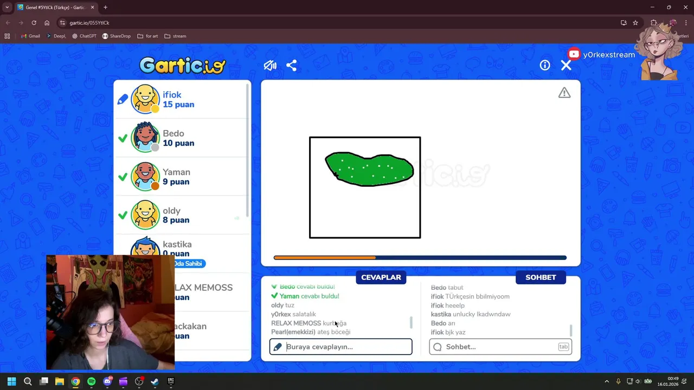Open a new Chrome tab
Image resolution: width=694 pixels, height=390 pixels.
[x=105, y=8]
